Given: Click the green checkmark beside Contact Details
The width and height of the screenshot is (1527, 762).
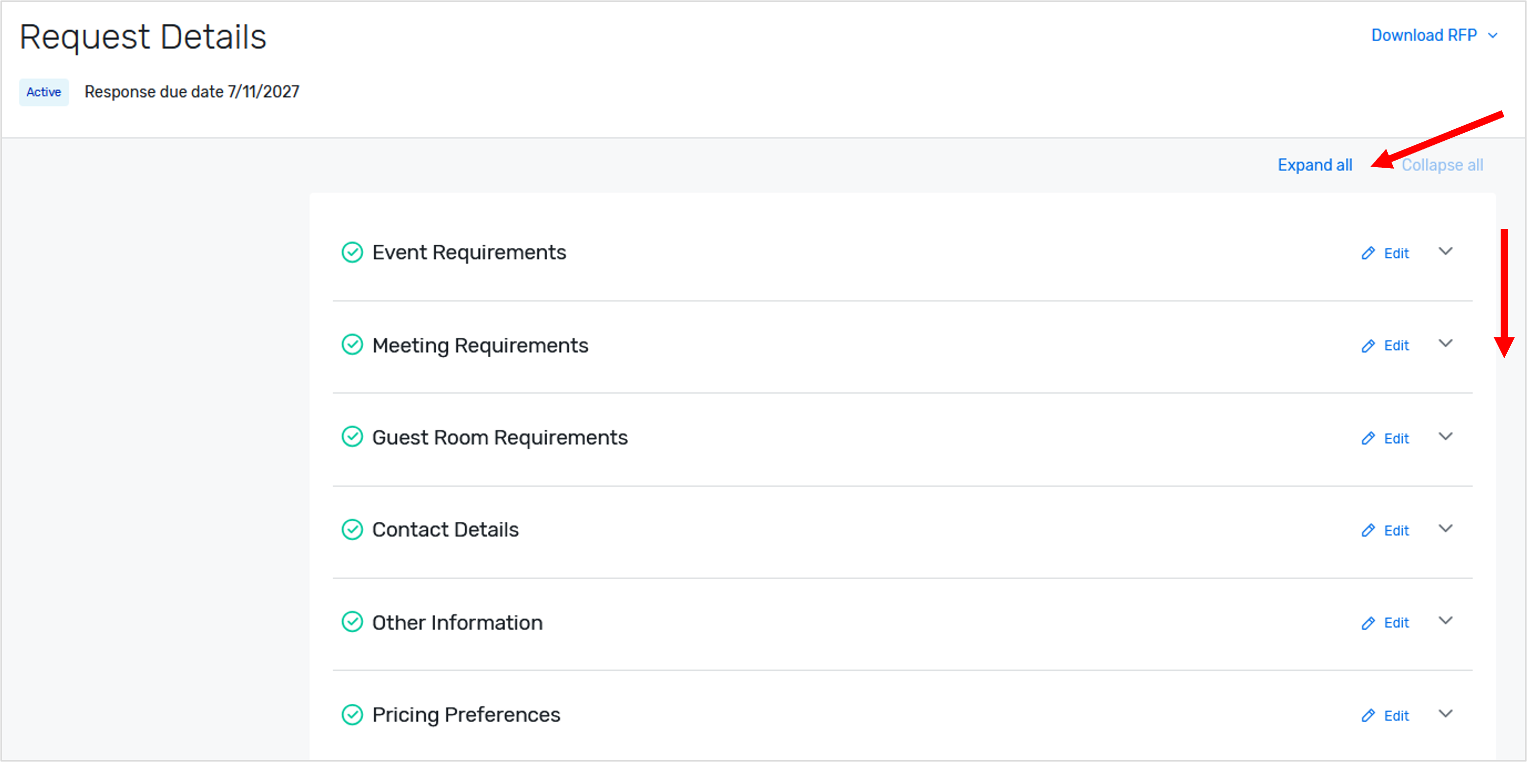Looking at the screenshot, I should click(353, 529).
